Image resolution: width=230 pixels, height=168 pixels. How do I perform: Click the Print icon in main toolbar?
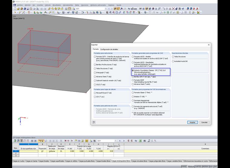pos(34,9)
